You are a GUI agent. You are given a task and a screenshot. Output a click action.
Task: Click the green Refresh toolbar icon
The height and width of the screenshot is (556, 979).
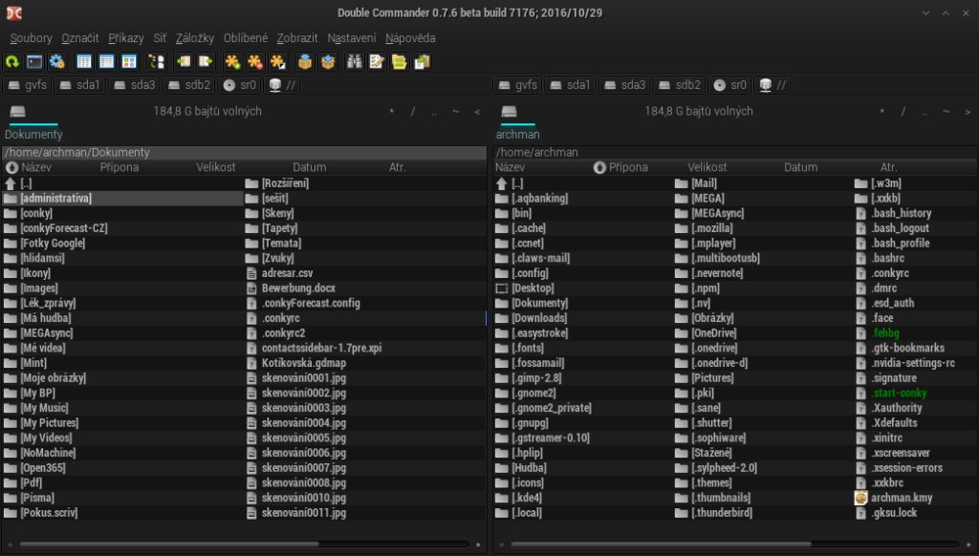pos(12,61)
